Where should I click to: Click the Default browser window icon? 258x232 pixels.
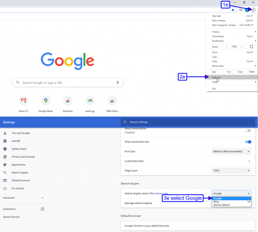point(5,180)
